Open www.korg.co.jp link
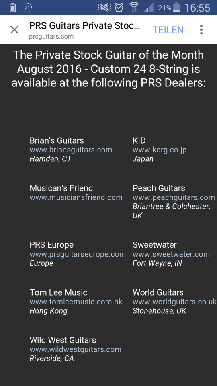 click(160, 150)
